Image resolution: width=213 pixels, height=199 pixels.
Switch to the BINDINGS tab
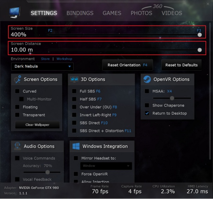tap(80, 13)
